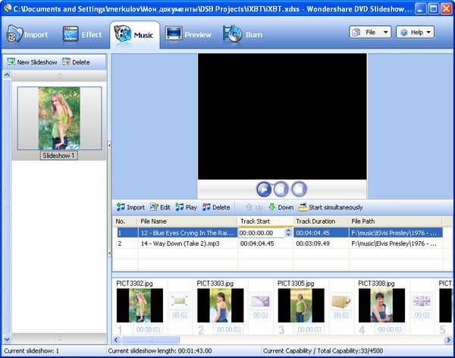Click slide 4 duration 00:00:03

[390, 329]
